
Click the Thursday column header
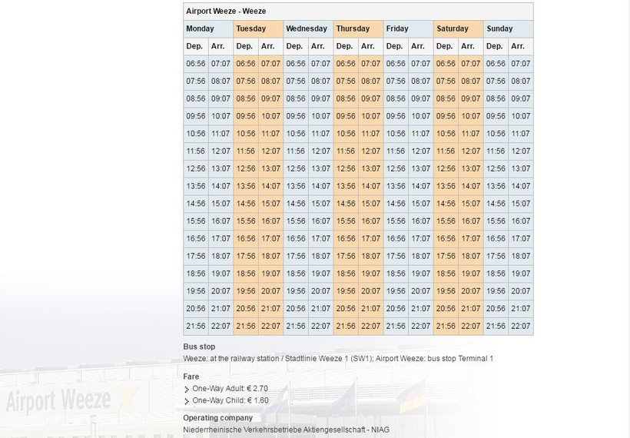point(353,28)
